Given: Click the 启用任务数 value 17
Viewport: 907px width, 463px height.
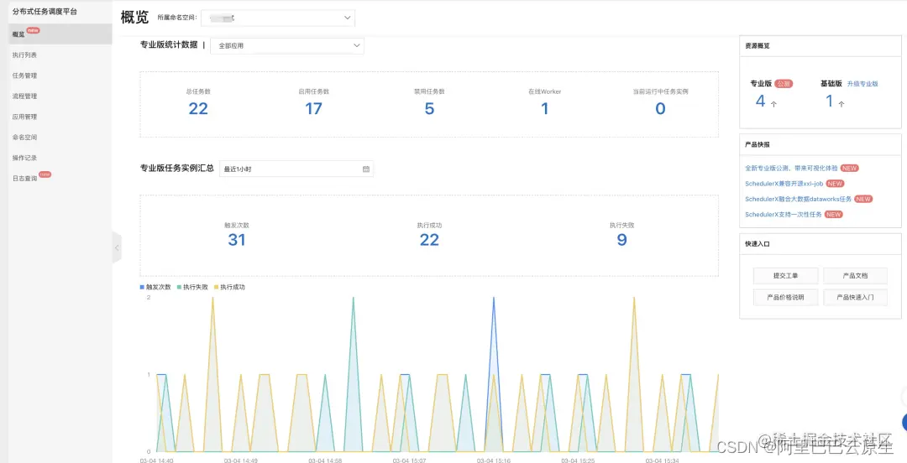Looking at the screenshot, I should click(313, 109).
